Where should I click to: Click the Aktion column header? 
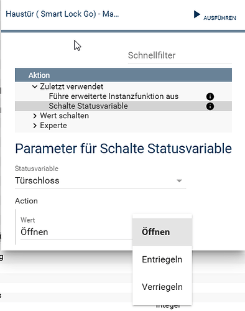[x=123, y=75]
